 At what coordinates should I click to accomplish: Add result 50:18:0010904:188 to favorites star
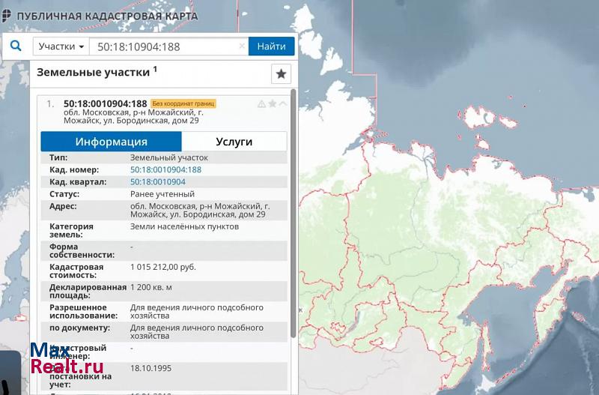click(x=273, y=104)
